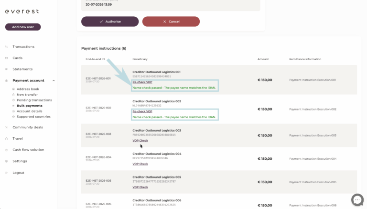The image size is (367, 209).
Task: Click the Transactions sidebar icon
Action: [x=6, y=46]
